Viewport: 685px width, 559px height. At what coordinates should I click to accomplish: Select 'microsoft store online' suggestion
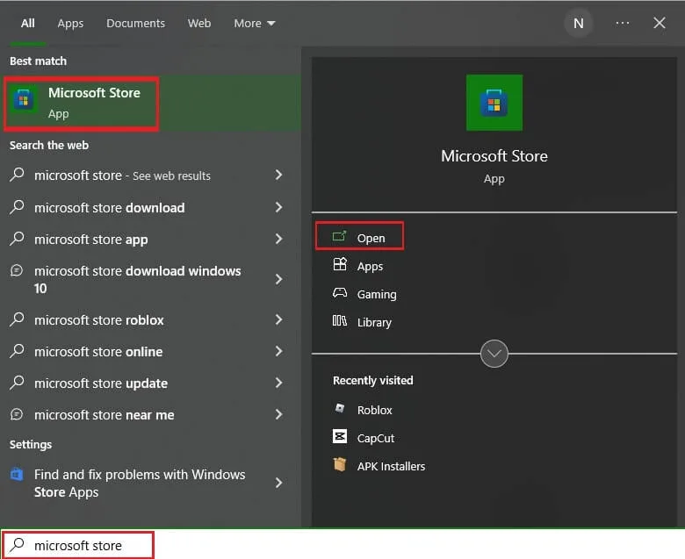(148, 351)
